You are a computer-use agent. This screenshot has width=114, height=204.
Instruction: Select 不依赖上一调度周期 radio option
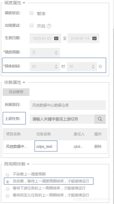[x=8, y=175]
